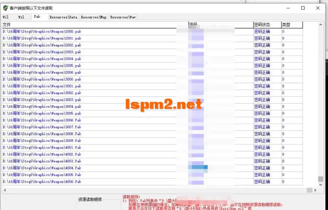Select file row Weapon\2002.pak
328x210 pixels.
152,45
